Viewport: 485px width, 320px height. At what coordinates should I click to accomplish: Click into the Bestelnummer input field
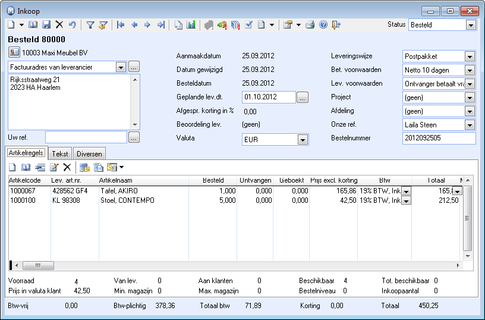439,139
